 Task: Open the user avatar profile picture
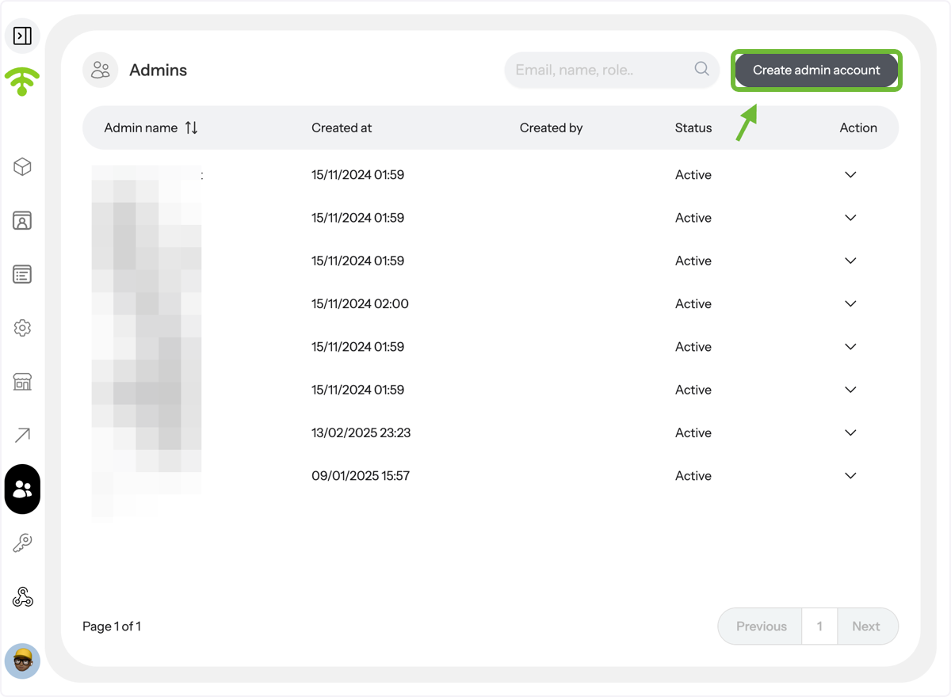(22, 661)
